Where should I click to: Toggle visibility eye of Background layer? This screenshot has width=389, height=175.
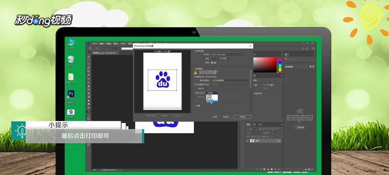(247, 140)
